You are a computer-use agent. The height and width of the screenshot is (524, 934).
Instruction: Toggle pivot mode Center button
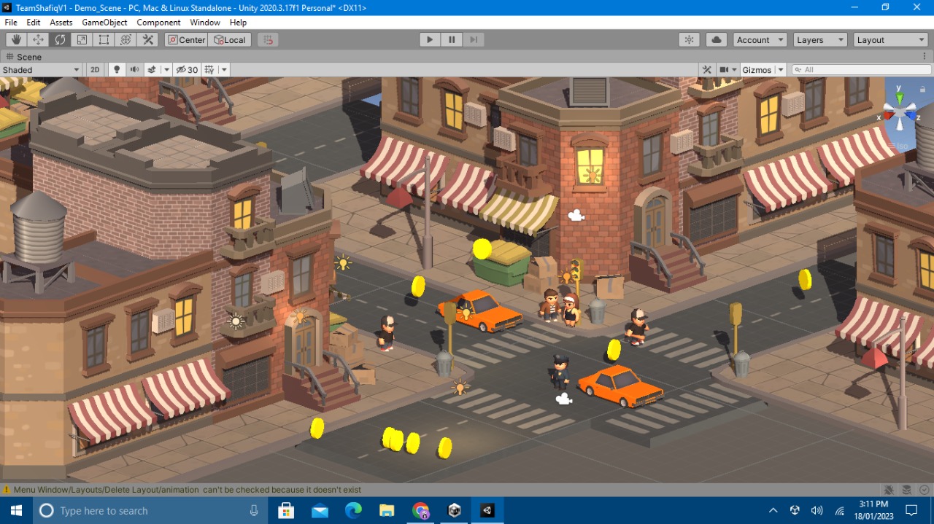point(186,40)
